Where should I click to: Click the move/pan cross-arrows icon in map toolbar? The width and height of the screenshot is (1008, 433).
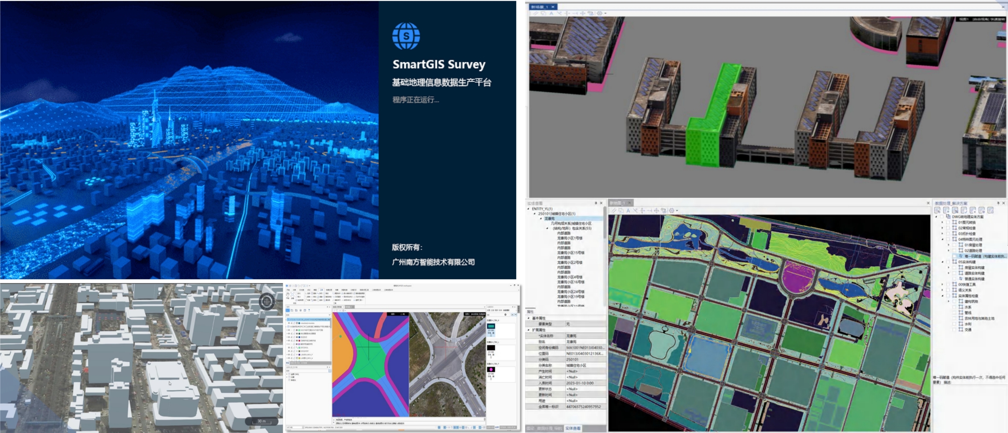point(656,210)
